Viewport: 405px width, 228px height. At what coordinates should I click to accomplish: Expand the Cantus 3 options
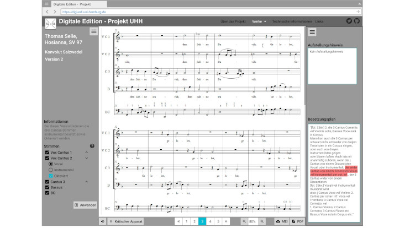coord(87,182)
